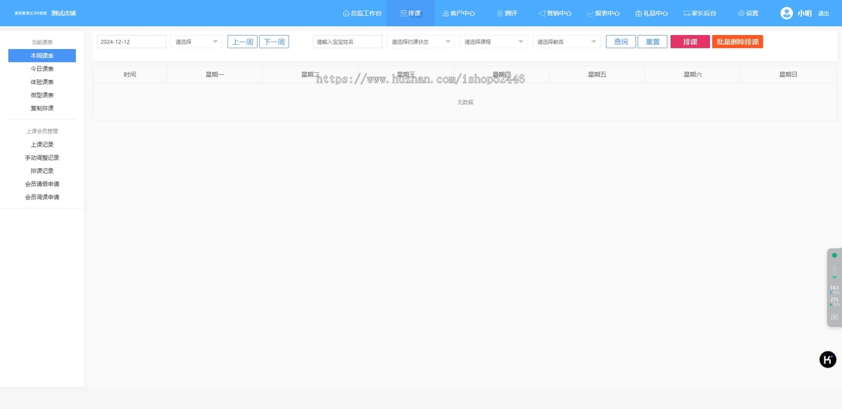The height and width of the screenshot is (409, 842).
Task: Open 上课记录 in the sidebar
Action: 42,145
